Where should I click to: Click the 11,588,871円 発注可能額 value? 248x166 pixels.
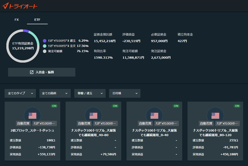133,58
